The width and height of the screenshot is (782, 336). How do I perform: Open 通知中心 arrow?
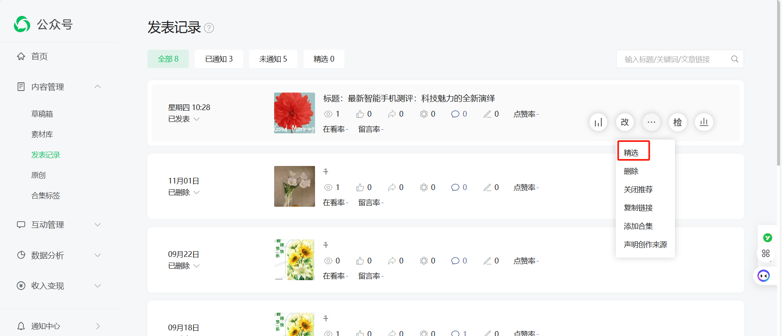point(98,326)
